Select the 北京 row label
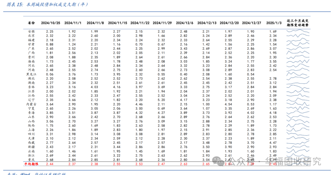This screenshot has width=332, height=175. (x=31, y=36)
